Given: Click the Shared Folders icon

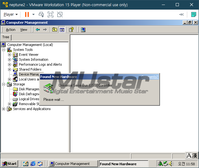Looking at the screenshot, I should [15, 69].
